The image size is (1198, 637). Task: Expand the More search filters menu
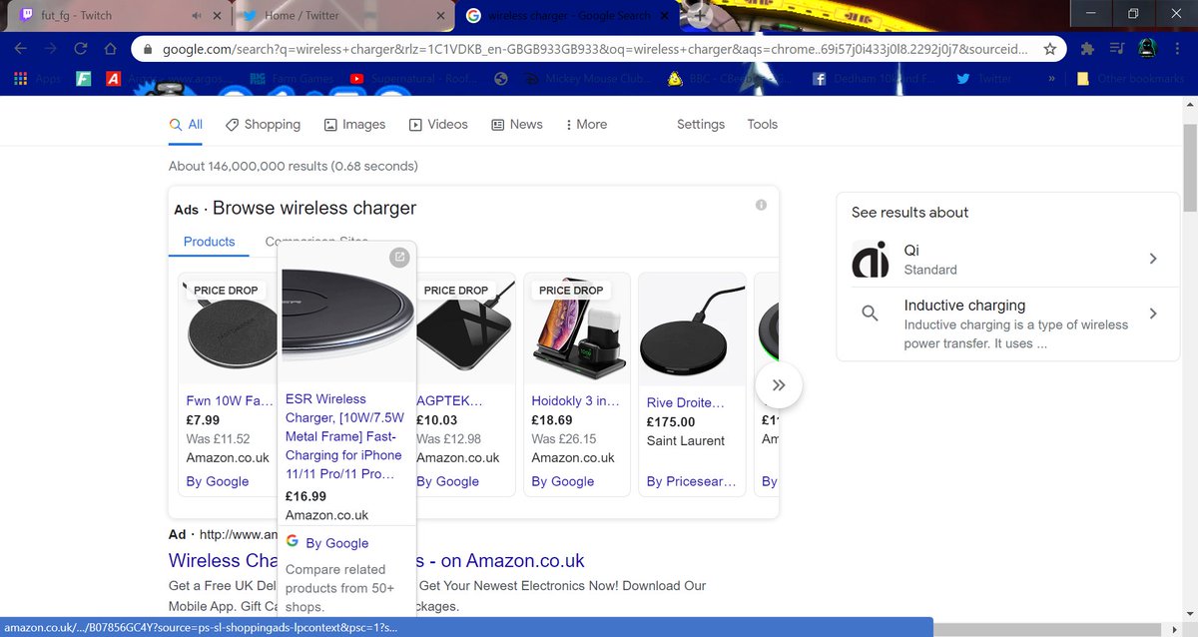coord(586,125)
